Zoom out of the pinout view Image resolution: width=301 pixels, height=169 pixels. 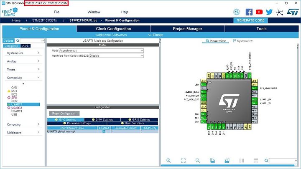click(x=198, y=161)
